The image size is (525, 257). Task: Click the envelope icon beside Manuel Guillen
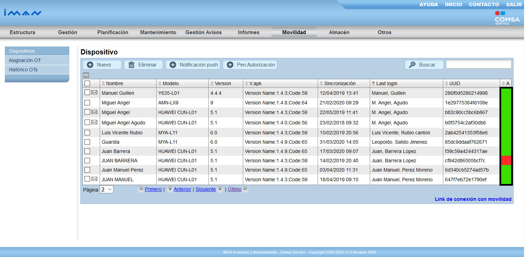tap(94, 93)
